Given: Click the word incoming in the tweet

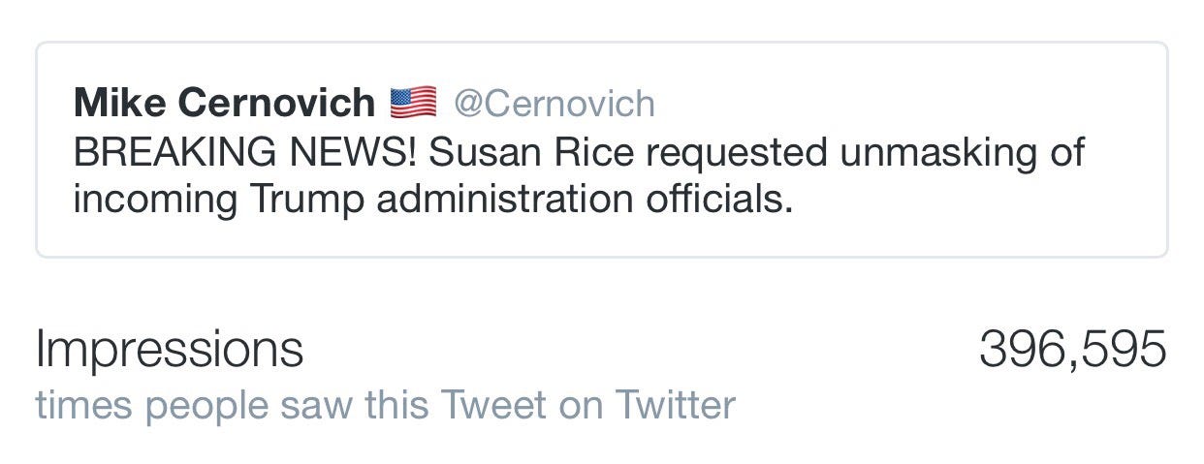Looking at the screenshot, I should tap(155, 199).
